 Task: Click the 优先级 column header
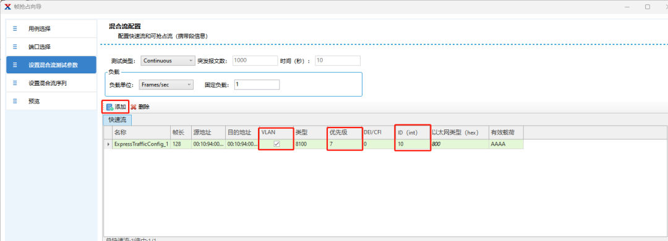pos(345,133)
